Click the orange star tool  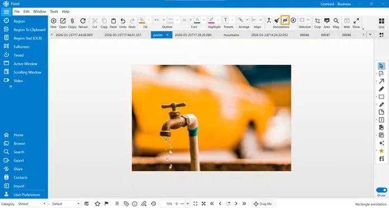381,150
